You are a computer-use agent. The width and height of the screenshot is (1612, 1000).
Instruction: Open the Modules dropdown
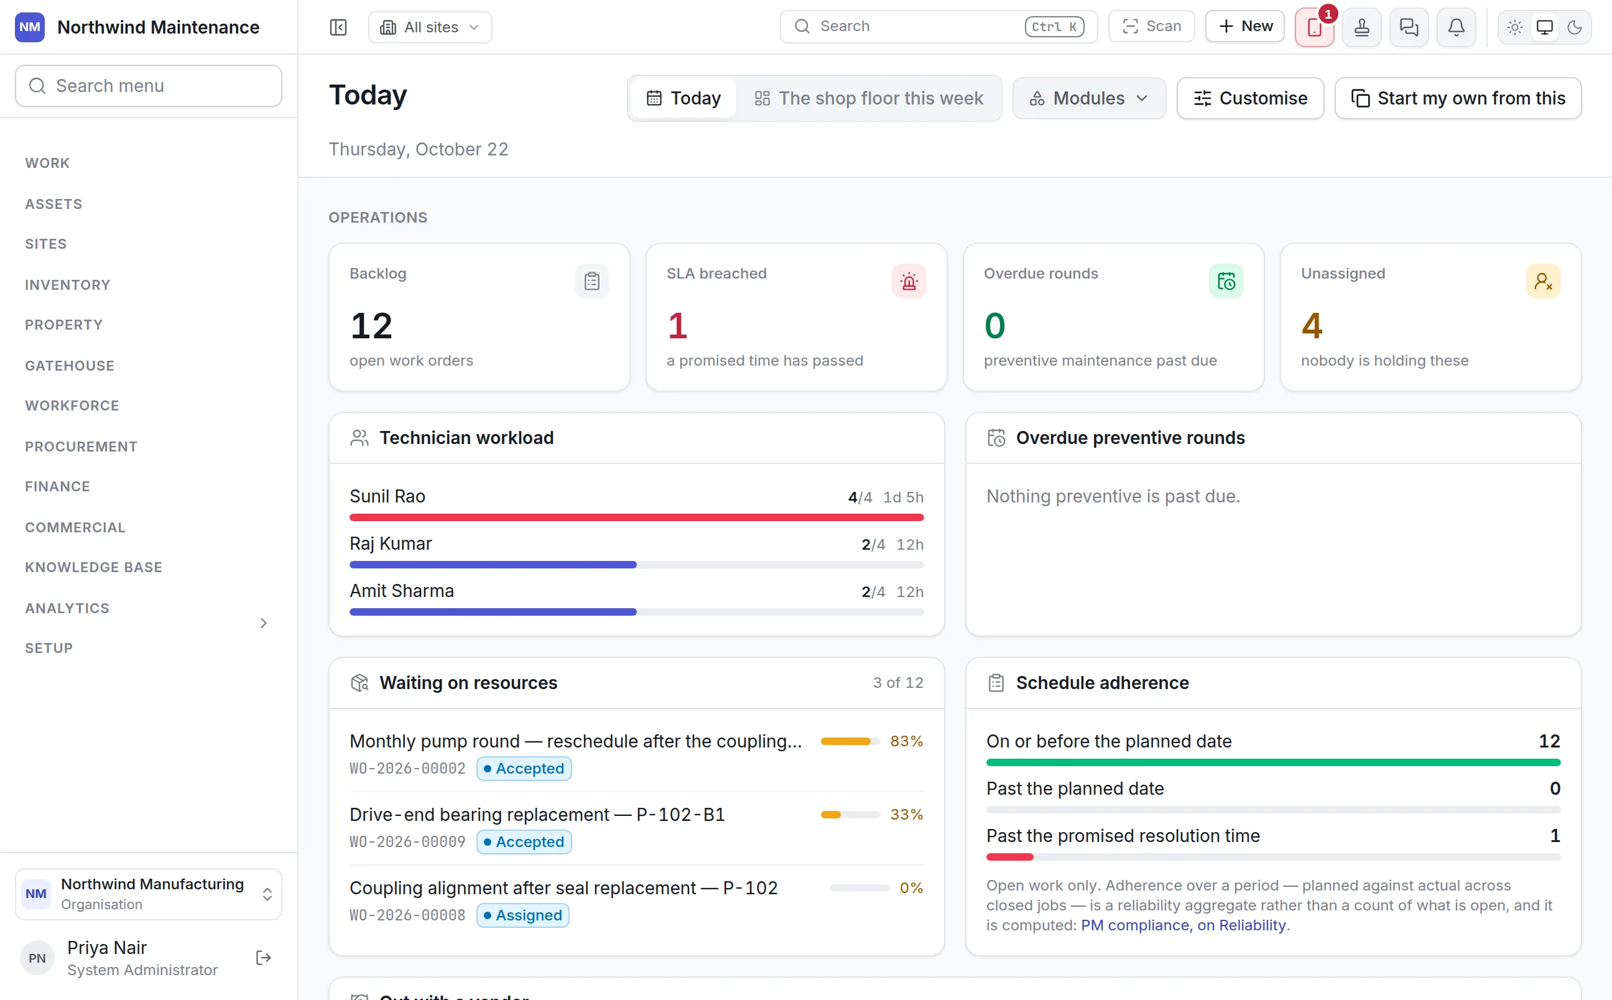pyautogui.click(x=1088, y=98)
